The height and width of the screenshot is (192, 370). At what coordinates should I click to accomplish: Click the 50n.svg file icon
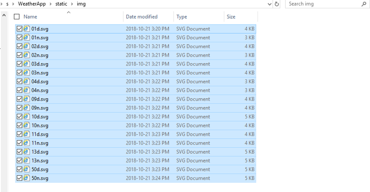[x=27, y=178]
